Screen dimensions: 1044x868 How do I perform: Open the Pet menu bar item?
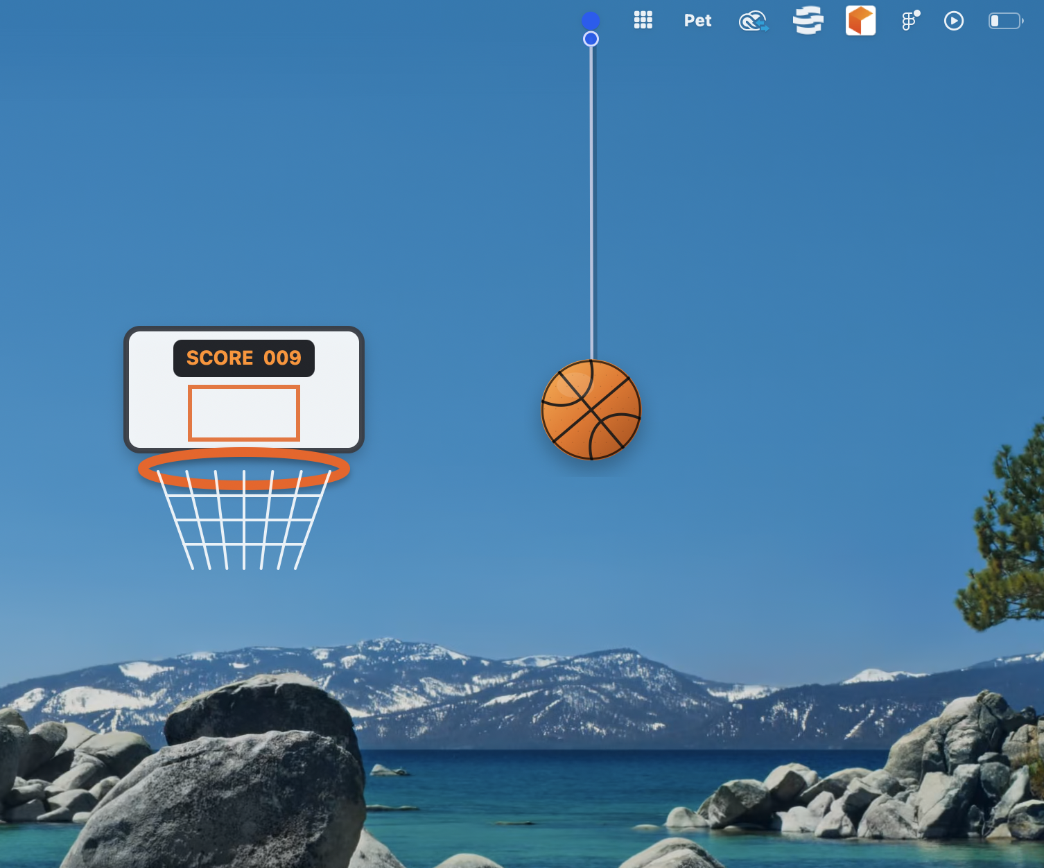(x=697, y=21)
